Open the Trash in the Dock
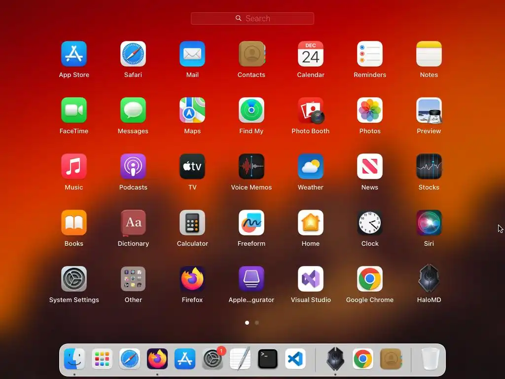Screen dimensions: 505x379 point(431,359)
